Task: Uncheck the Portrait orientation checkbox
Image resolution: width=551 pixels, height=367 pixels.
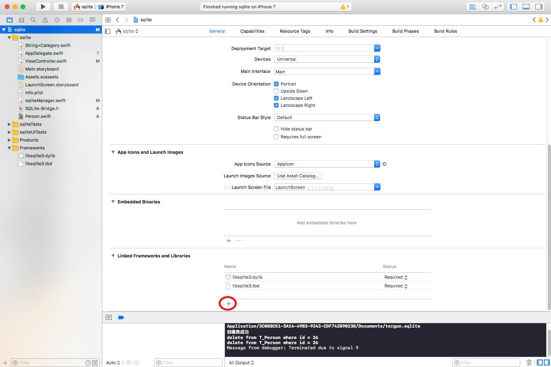Action: [x=276, y=84]
